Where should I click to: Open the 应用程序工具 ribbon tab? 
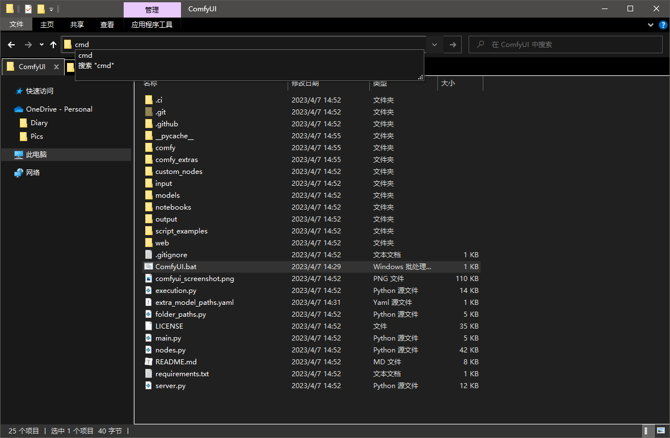pos(151,25)
